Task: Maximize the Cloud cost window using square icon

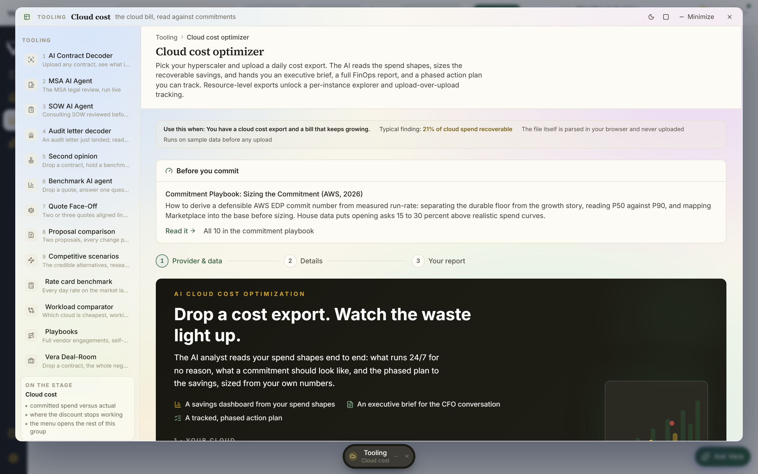Action: point(666,17)
